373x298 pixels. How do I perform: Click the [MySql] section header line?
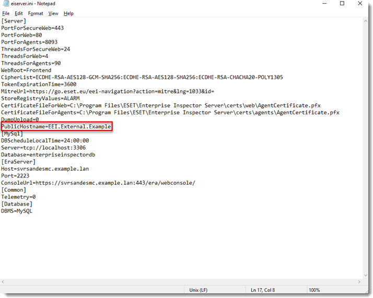pyautogui.click(x=12, y=134)
